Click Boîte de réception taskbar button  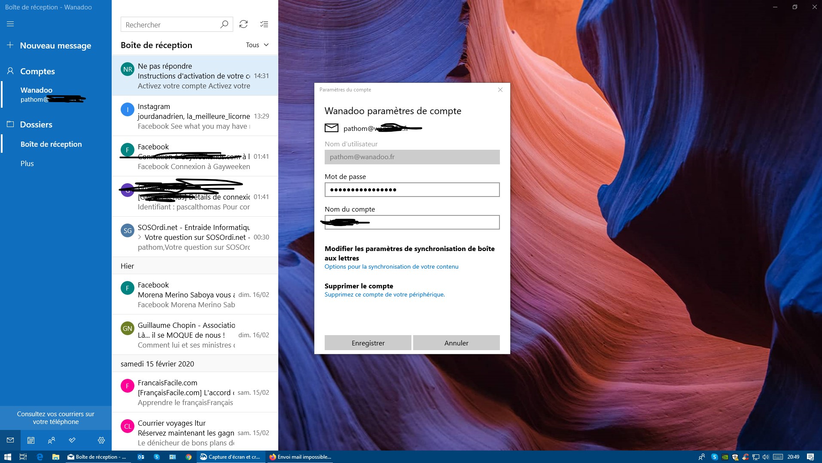[x=97, y=457]
